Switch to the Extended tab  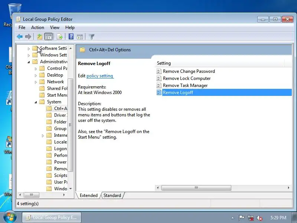pyautogui.click(x=88, y=195)
